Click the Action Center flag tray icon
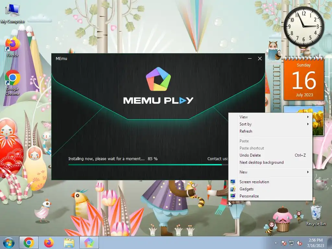The width and height of the screenshot is (332, 249). click(x=283, y=243)
